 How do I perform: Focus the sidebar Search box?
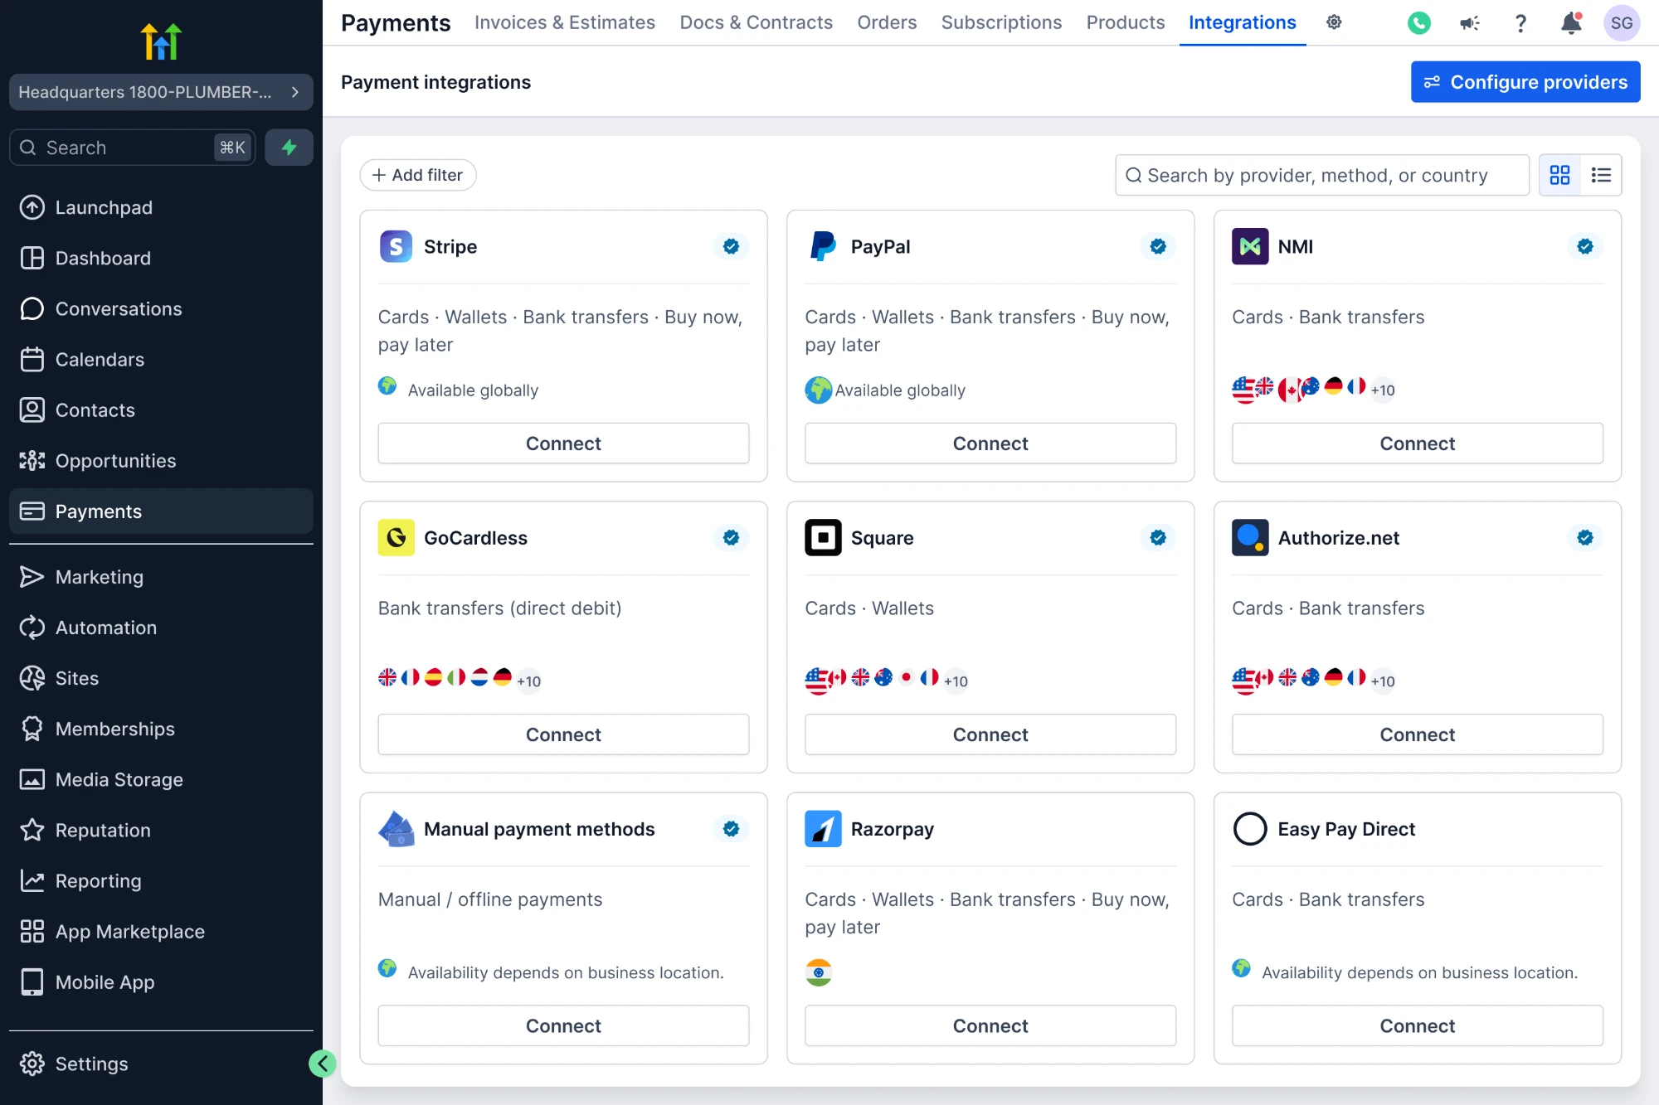[133, 148]
